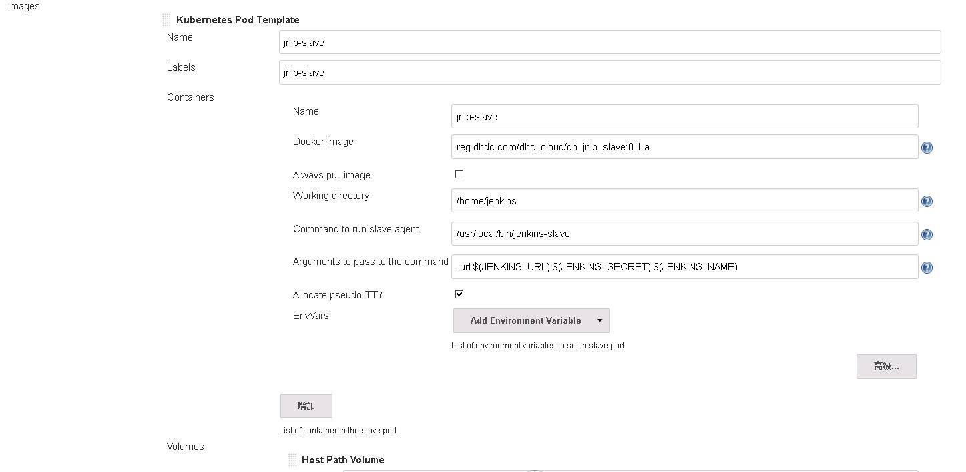966x472 pixels.
Task: Click the Images label at top left
Action: [24, 6]
